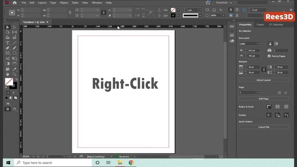Open the Layout menu
297x167 pixels.
tap(42, 3)
